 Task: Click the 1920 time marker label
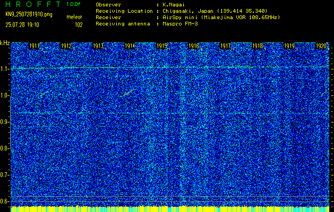coord(321,46)
